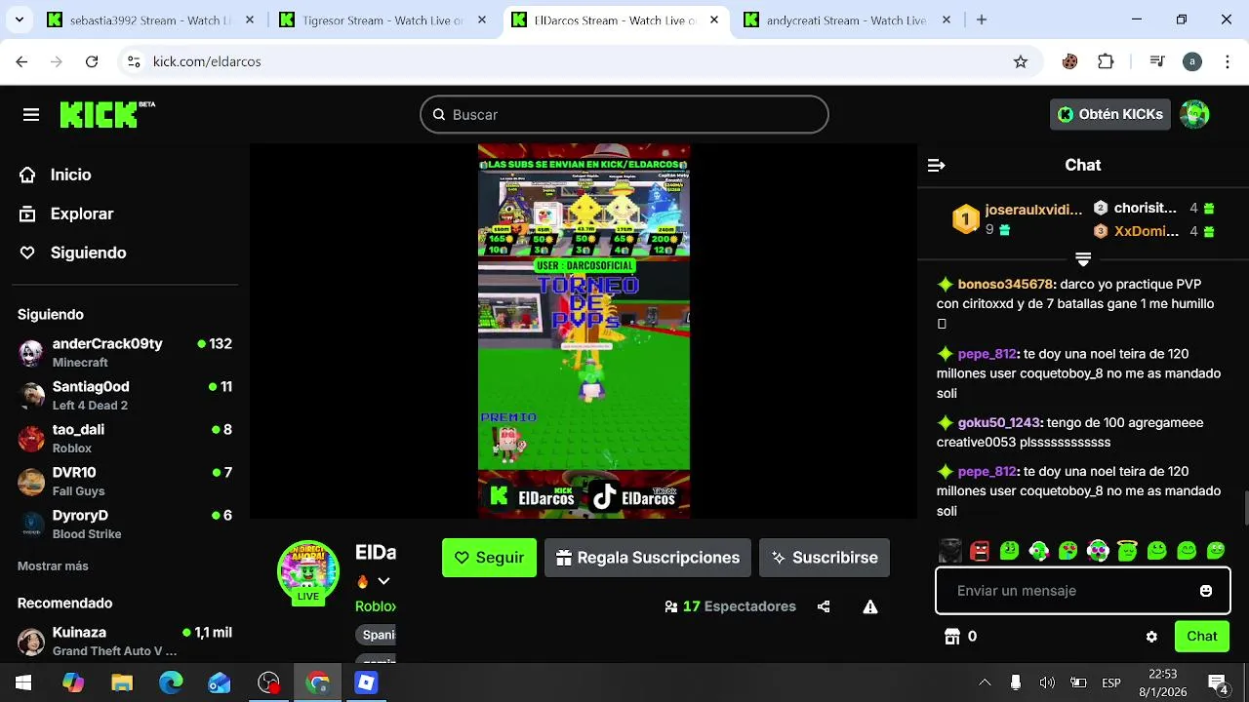This screenshot has width=1249, height=702.
Task: Open the volume control in tray
Action: (1047, 682)
